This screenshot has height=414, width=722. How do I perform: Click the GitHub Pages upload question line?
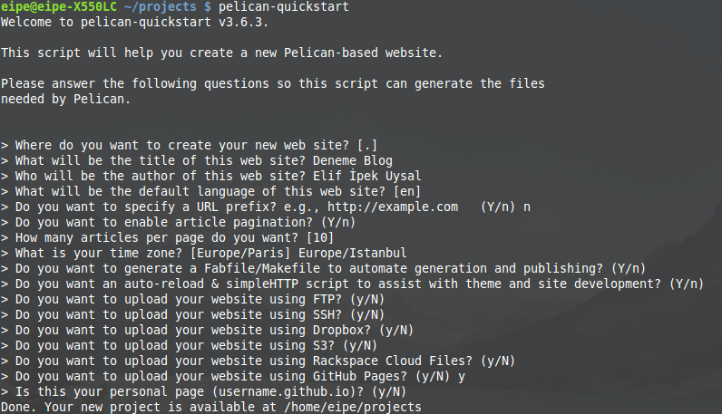[233, 376]
